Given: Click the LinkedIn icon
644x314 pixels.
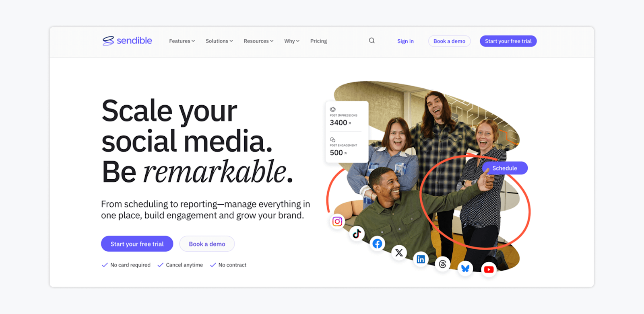Looking at the screenshot, I should click(x=421, y=259).
